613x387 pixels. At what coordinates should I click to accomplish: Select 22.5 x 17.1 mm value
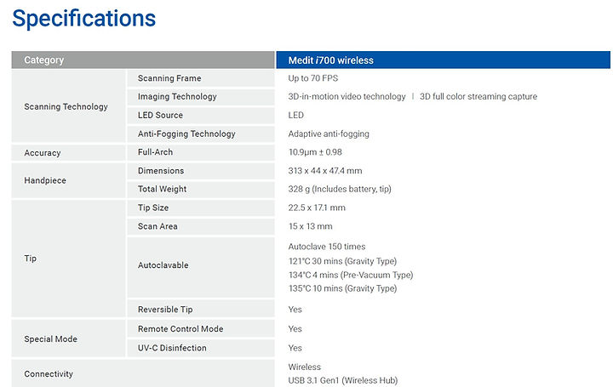(x=317, y=208)
